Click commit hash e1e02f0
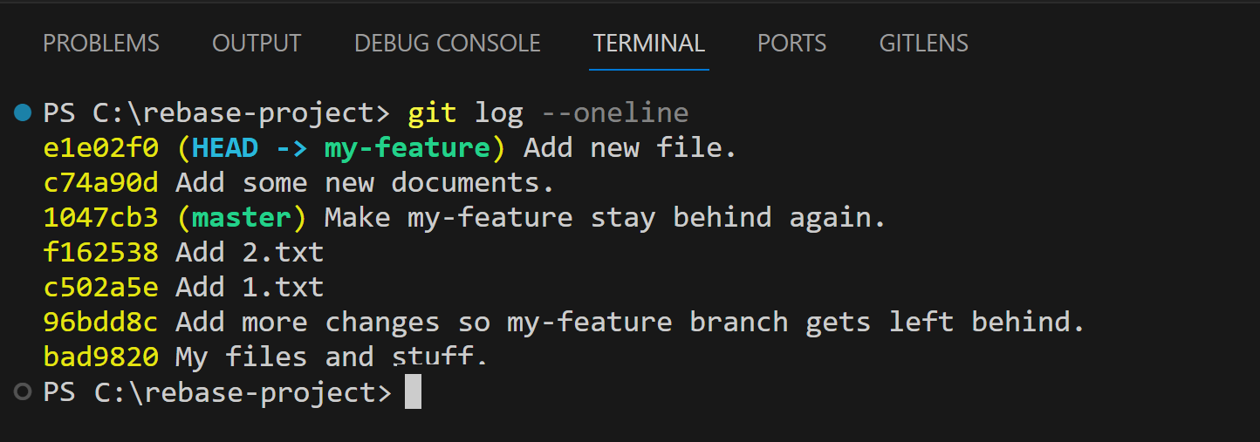Screen dimensions: 1260x442 [100, 148]
